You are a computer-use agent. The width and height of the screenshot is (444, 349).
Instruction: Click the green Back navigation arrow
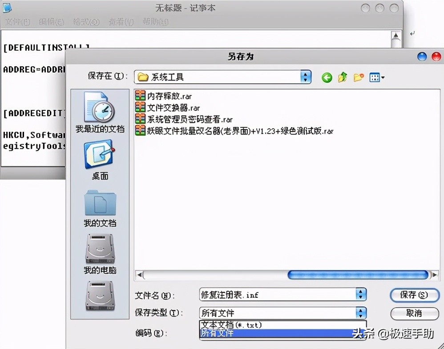[x=327, y=77]
